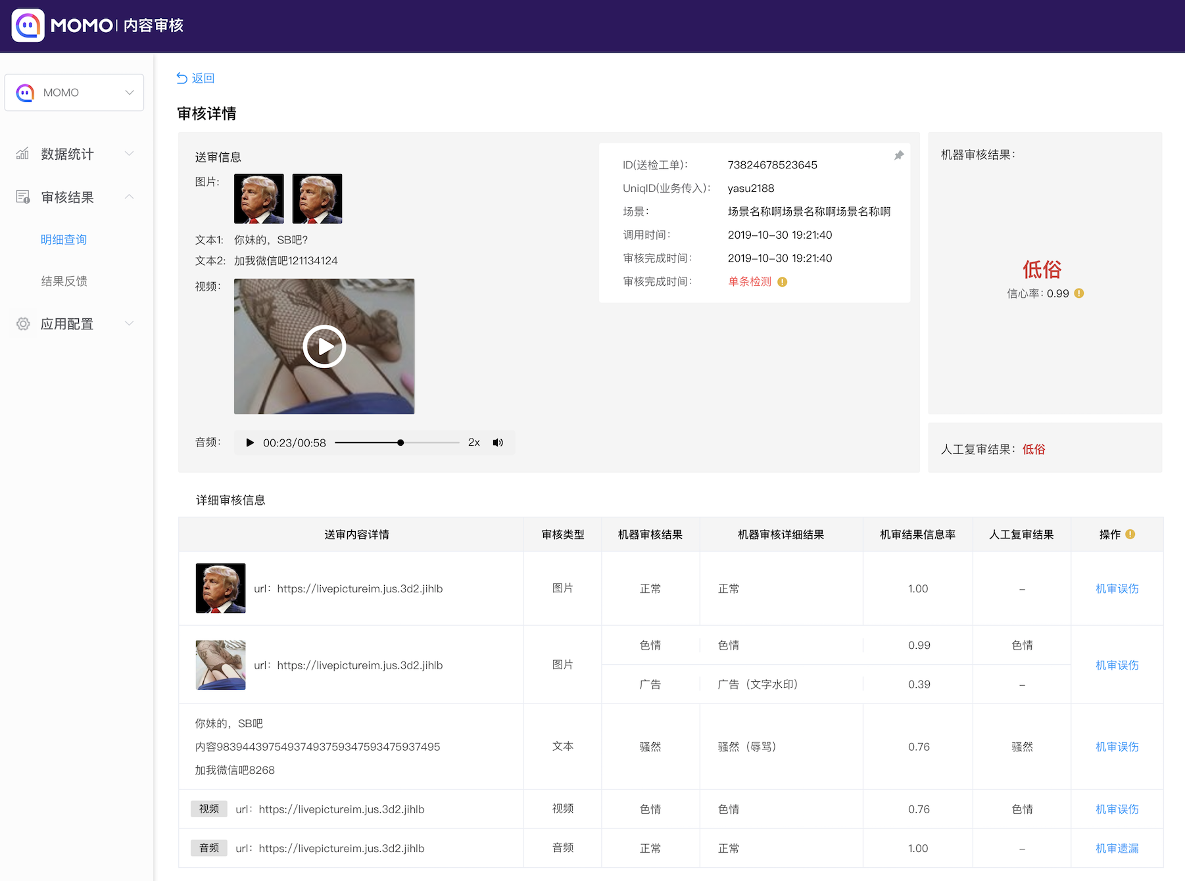1185x881 pixels.
Task: Click the 单条检测 link
Action: point(750,281)
